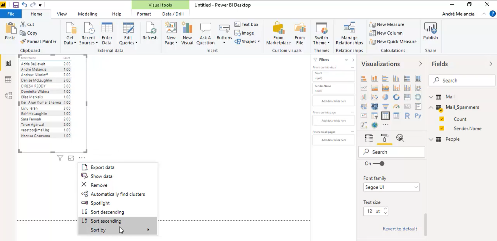497x241 pixels.
Task: Choose the R script visual
Action: click(x=407, y=116)
